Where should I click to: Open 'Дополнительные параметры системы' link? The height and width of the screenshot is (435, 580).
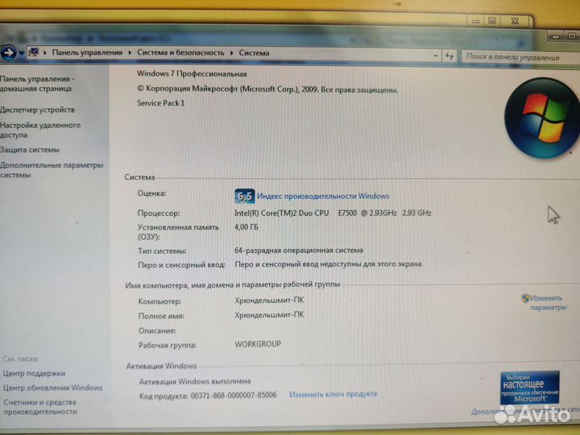52,170
